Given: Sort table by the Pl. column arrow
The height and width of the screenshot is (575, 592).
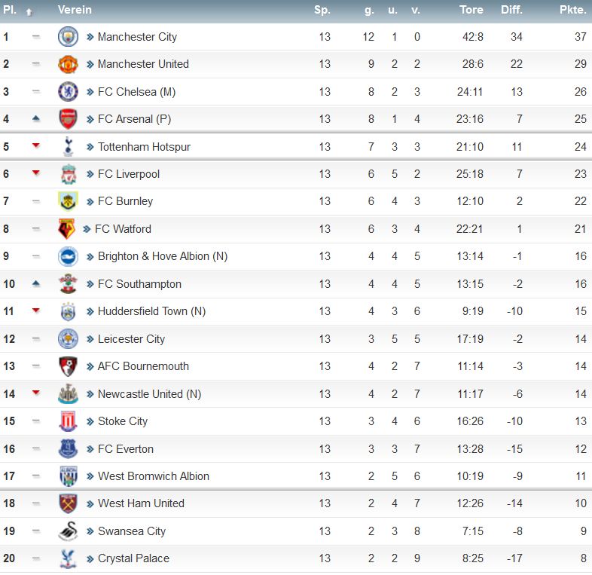Looking at the screenshot, I should pyautogui.click(x=29, y=12).
